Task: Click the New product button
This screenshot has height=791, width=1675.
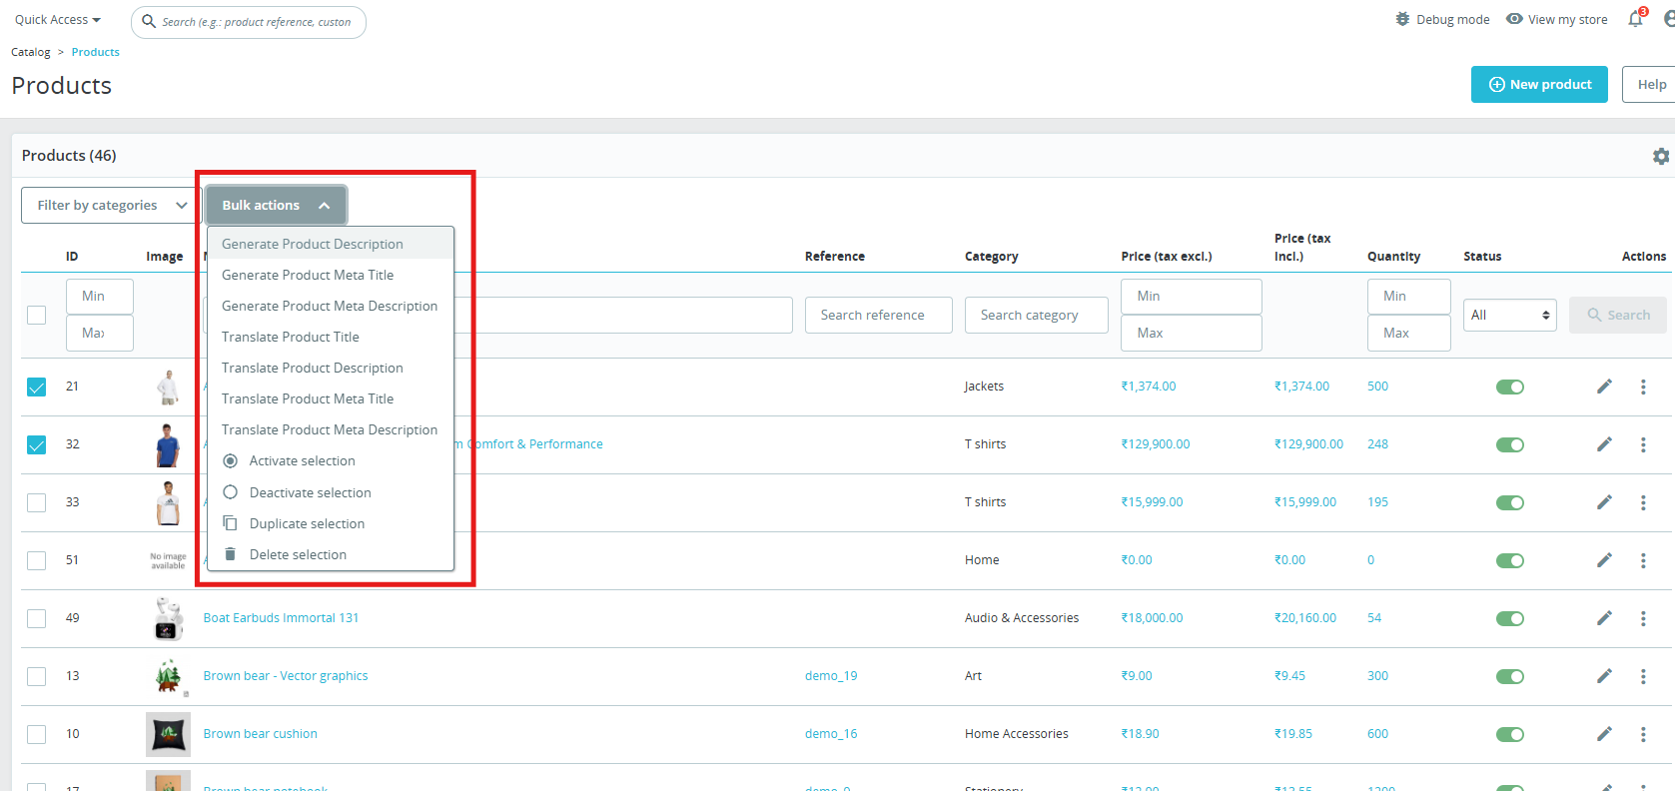Action: click(1539, 84)
